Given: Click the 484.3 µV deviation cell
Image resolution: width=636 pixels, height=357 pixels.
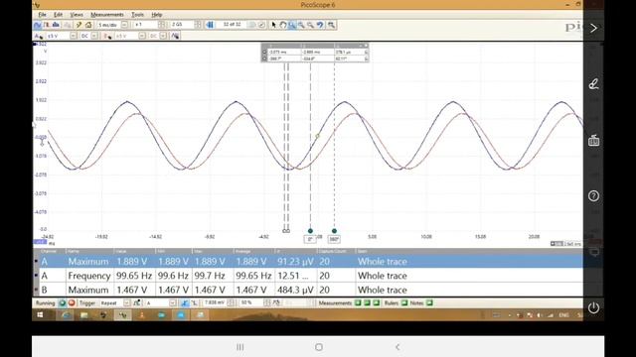Looking at the screenshot, I should [x=295, y=290].
